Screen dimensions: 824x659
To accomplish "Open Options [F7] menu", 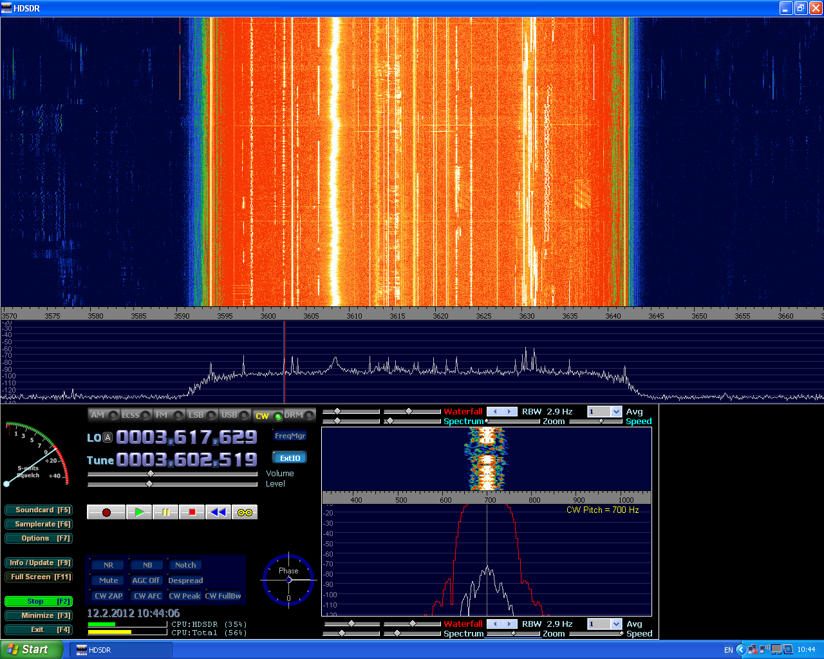I will click(39, 539).
